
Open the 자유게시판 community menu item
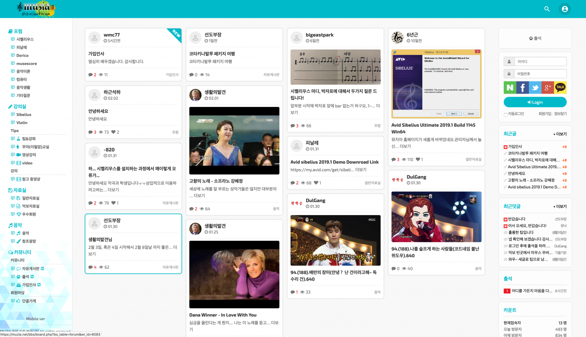[30, 269]
